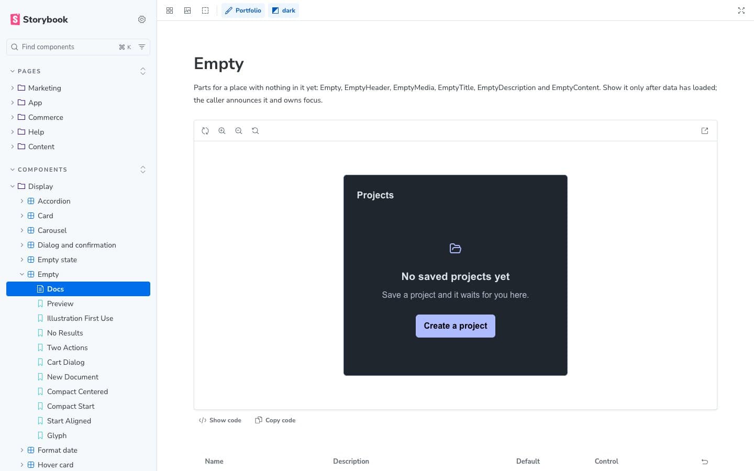Click the sidebar tag filter icon
Image resolution: width=754 pixels, height=471 pixels.
[x=142, y=47]
